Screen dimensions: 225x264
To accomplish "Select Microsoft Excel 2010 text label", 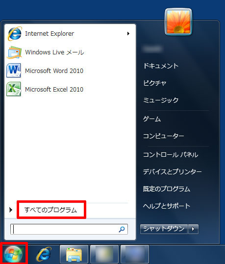I will coord(54,89).
